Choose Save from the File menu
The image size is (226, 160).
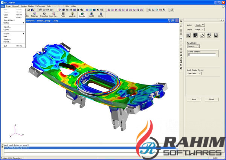(x=14, y=17)
